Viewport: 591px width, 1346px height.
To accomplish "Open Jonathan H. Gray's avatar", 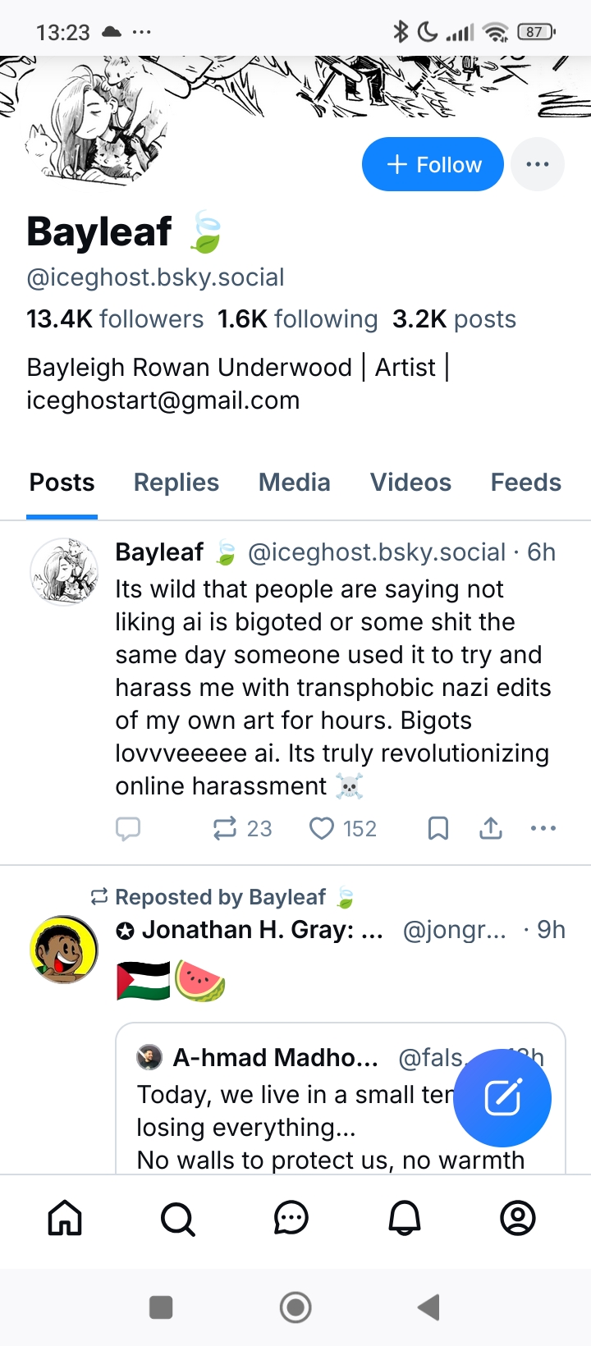I will point(64,950).
